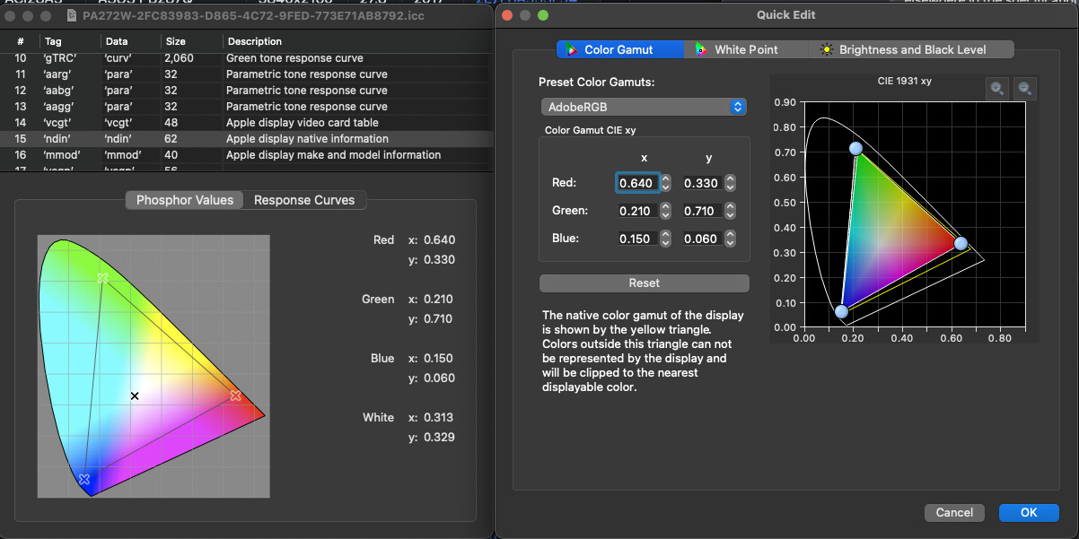This screenshot has height=539, width=1079.
Task: Click the Red x input field in Quick Edit
Action: [x=637, y=183]
